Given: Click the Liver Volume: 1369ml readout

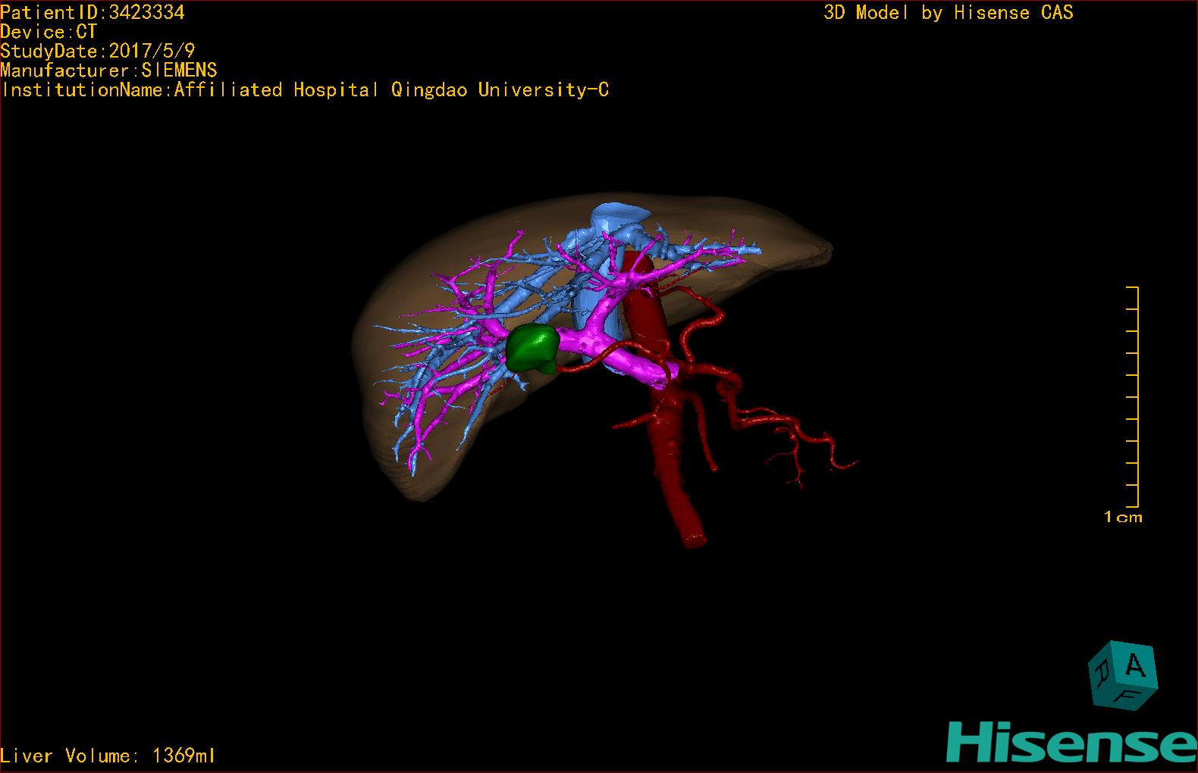Looking at the screenshot, I should coord(108,756).
